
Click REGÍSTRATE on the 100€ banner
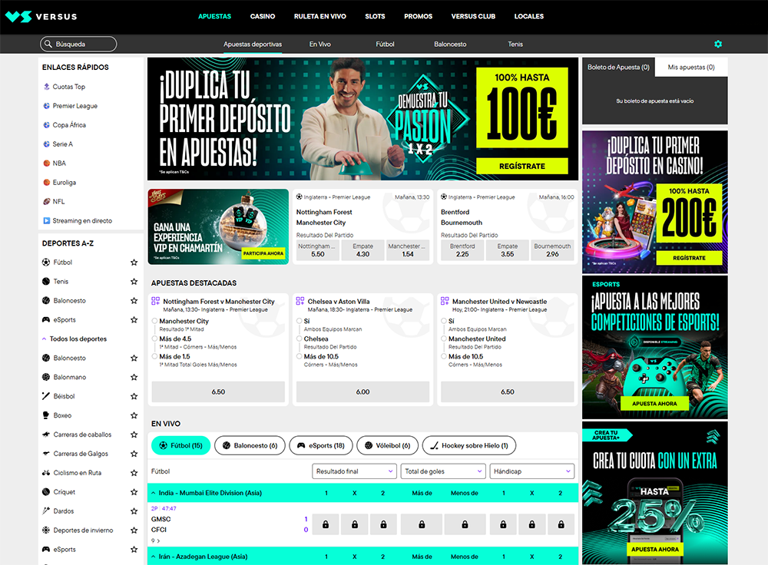pos(522,166)
